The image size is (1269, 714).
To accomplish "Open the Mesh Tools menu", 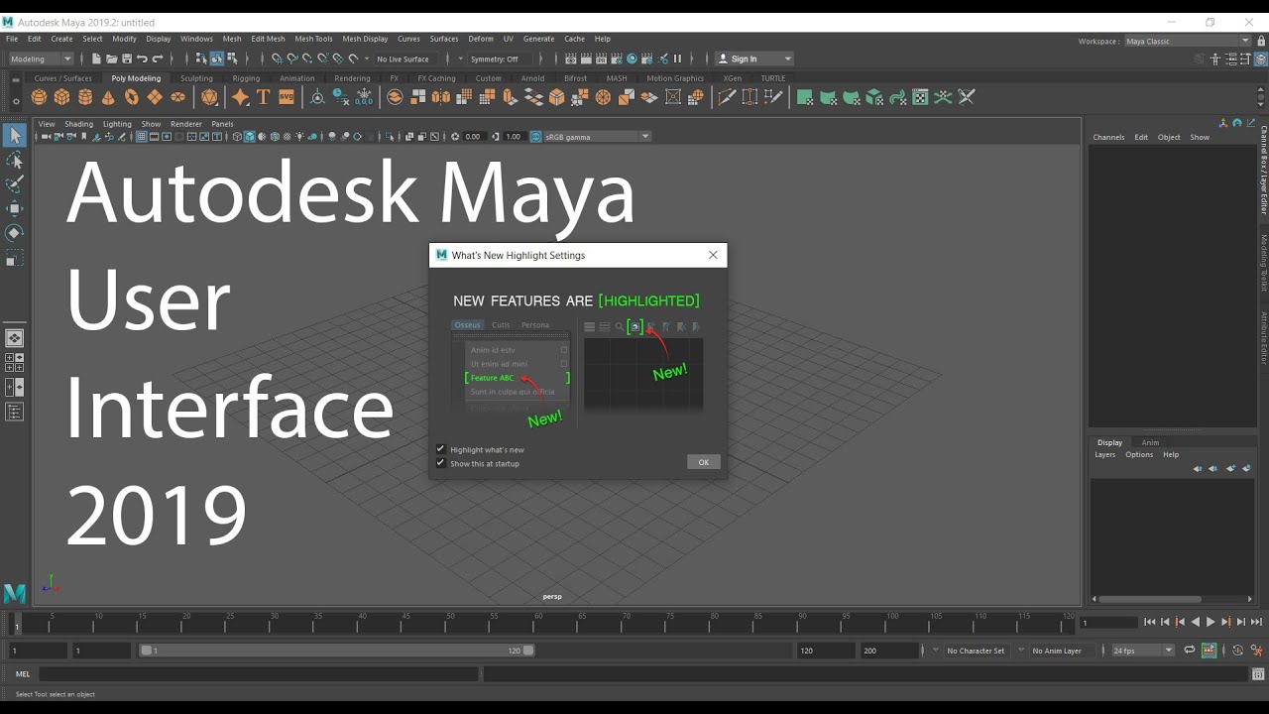I will tap(313, 39).
